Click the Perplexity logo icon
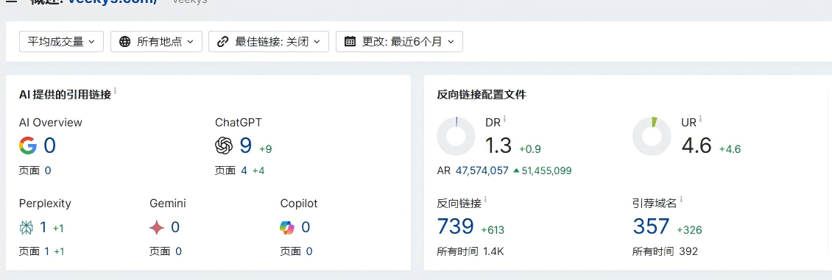Image resolution: width=832 pixels, height=280 pixels. [26, 228]
